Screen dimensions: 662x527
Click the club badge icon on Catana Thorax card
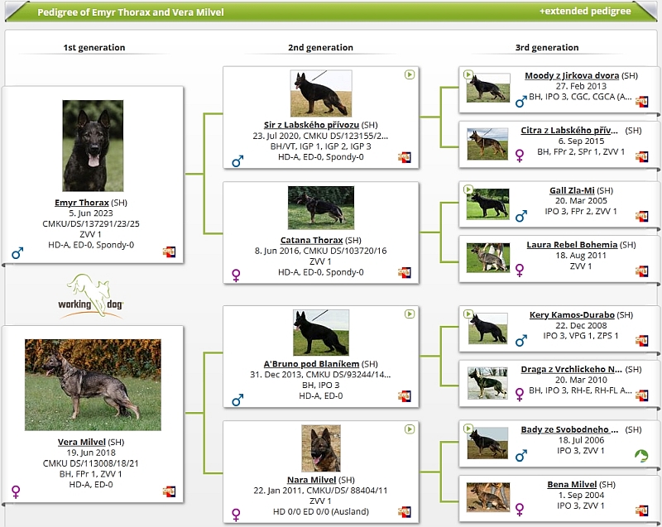405,272
